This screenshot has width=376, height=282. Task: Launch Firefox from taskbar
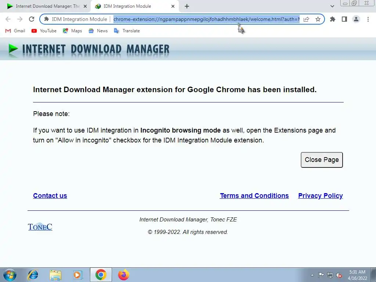click(123, 275)
